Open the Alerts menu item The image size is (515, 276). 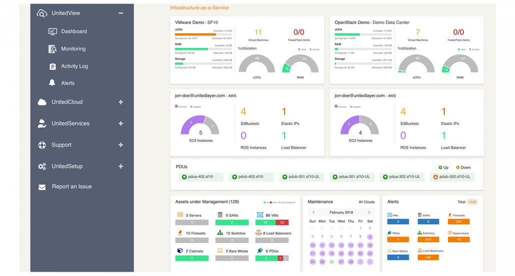coord(67,83)
